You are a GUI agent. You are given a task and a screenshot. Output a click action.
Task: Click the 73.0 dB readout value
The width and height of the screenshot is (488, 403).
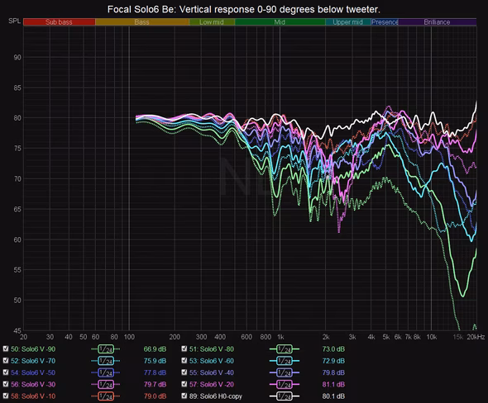tap(333, 349)
